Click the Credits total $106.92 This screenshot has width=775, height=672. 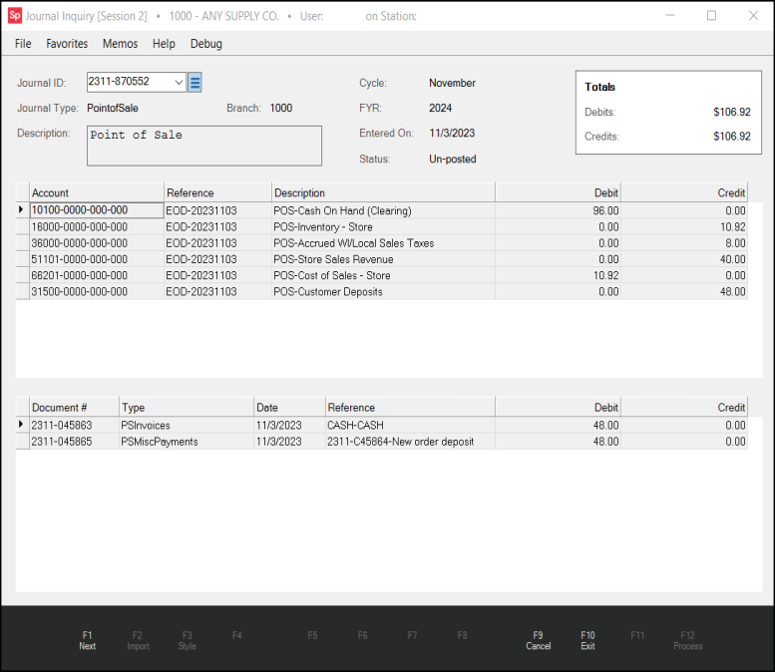click(x=731, y=137)
